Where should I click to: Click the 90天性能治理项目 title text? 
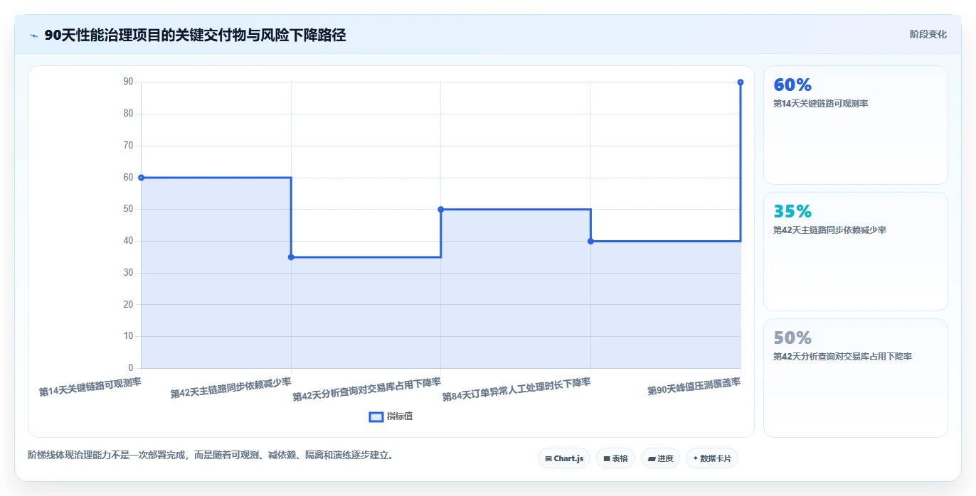195,36
